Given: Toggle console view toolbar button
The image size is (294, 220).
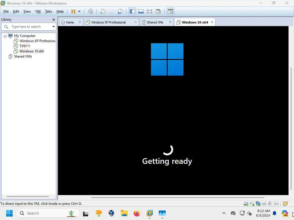Looking at the screenshot, I should pos(171,11).
